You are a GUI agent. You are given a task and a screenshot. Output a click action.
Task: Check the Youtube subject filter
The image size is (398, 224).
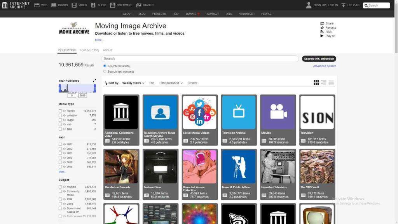click(x=60, y=187)
